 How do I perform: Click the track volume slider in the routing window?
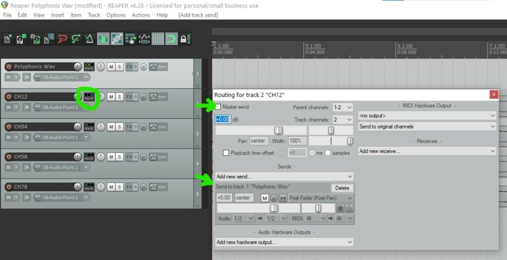[x=261, y=130]
